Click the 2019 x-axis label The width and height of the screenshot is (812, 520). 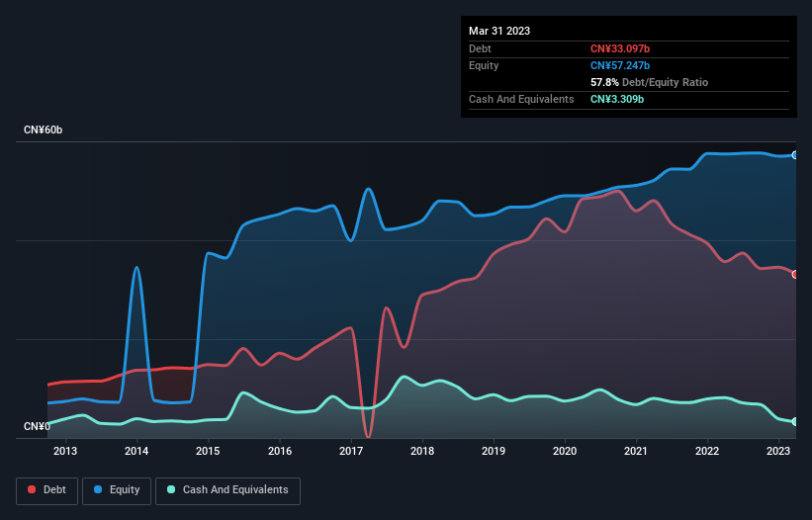click(x=494, y=451)
